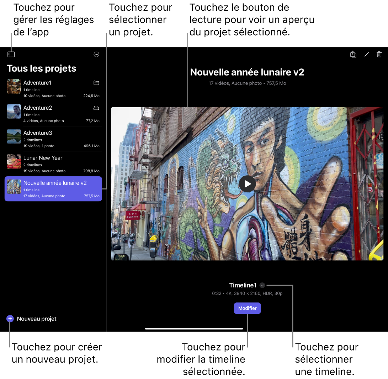Tap the play button on the mural preview
The width and height of the screenshot is (388, 379).
click(247, 184)
